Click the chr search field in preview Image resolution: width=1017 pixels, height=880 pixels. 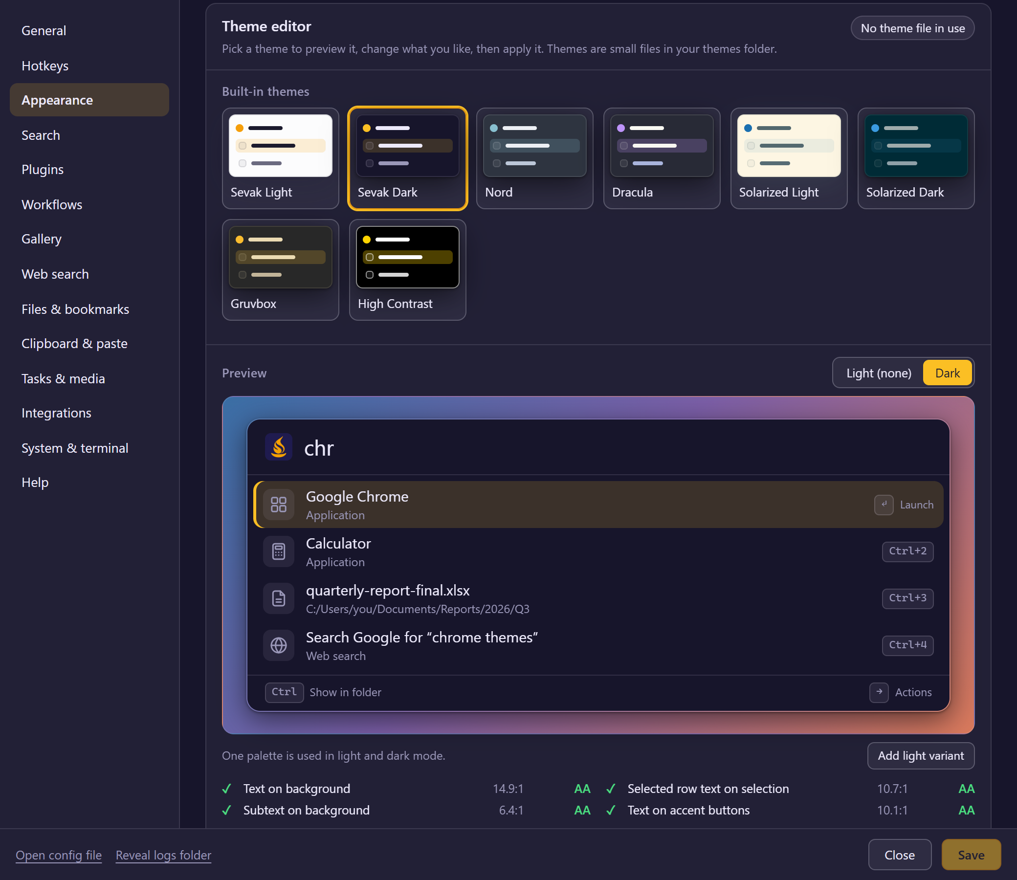click(x=598, y=447)
